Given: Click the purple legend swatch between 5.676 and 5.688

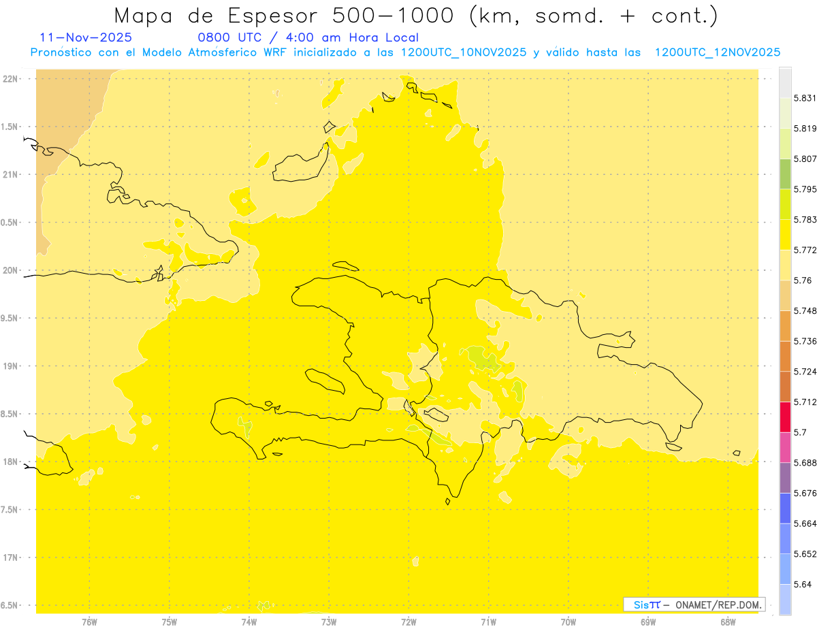Looking at the screenshot, I should pyautogui.click(x=785, y=478).
